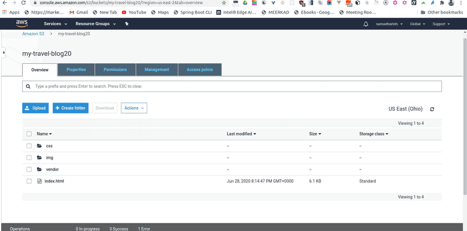
Task: Open the Maps bookmark
Action: (x=160, y=12)
